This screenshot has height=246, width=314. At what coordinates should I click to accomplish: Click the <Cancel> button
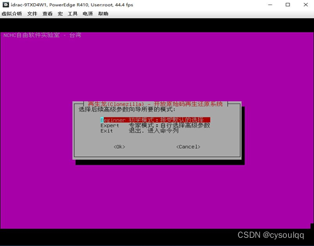click(x=188, y=147)
